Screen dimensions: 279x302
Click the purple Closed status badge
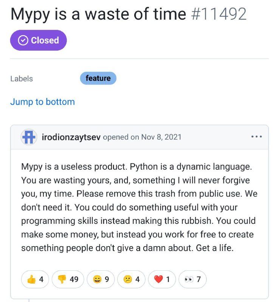tap(39, 40)
